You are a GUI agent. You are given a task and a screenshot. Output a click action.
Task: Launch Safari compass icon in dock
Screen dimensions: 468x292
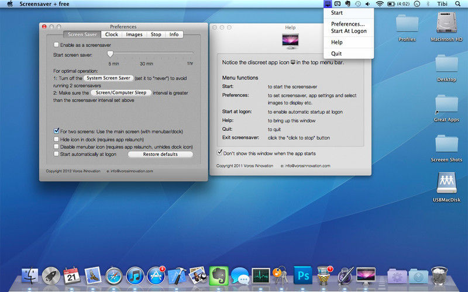[x=113, y=276]
